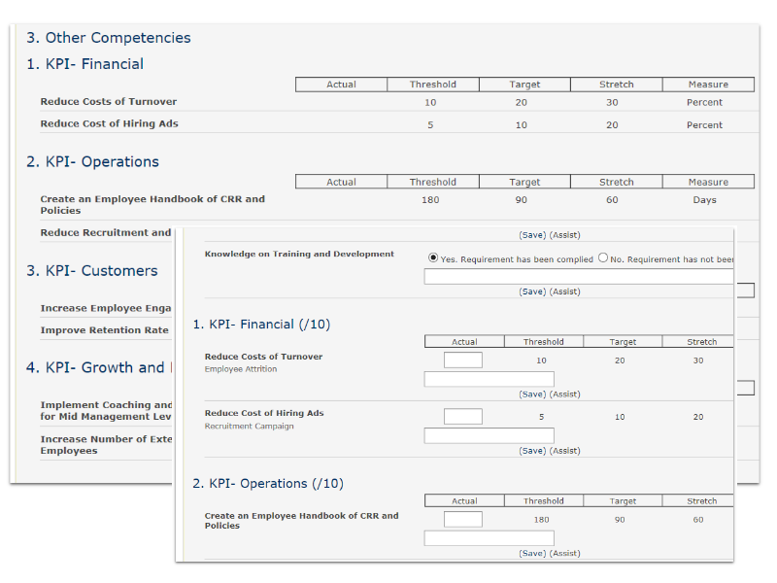Click Actual column header in front KPI- Operations table

pyautogui.click(x=464, y=500)
